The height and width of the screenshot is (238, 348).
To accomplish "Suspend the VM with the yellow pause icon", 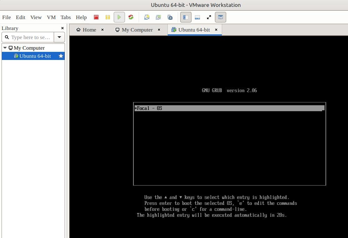I will (108, 17).
